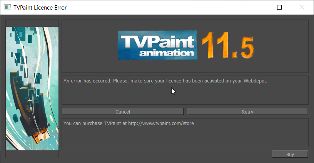Maximize the TVPaint Licence Error window
314x163 pixels.
point(279,7)
